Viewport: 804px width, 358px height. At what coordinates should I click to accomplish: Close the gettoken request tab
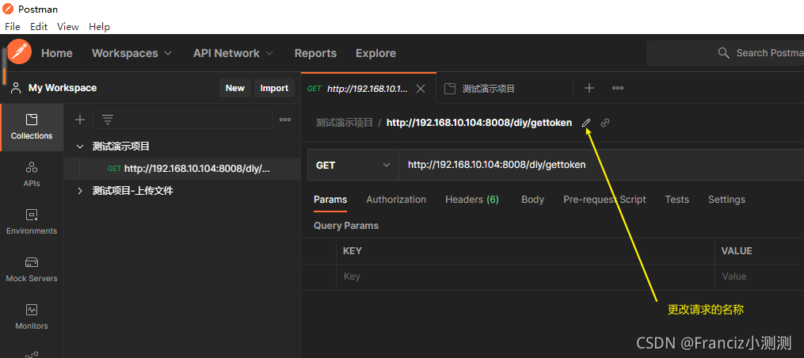421,89
